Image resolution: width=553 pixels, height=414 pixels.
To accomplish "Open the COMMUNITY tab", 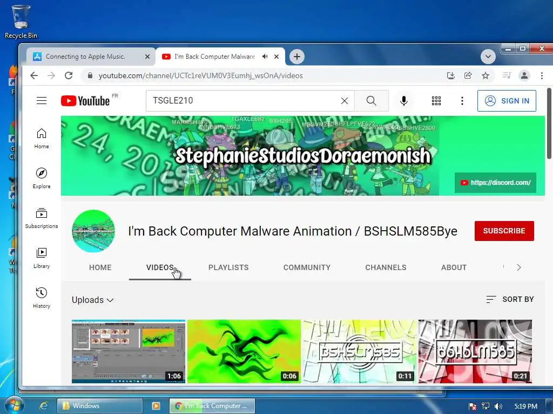I will (x=307, y=267).
